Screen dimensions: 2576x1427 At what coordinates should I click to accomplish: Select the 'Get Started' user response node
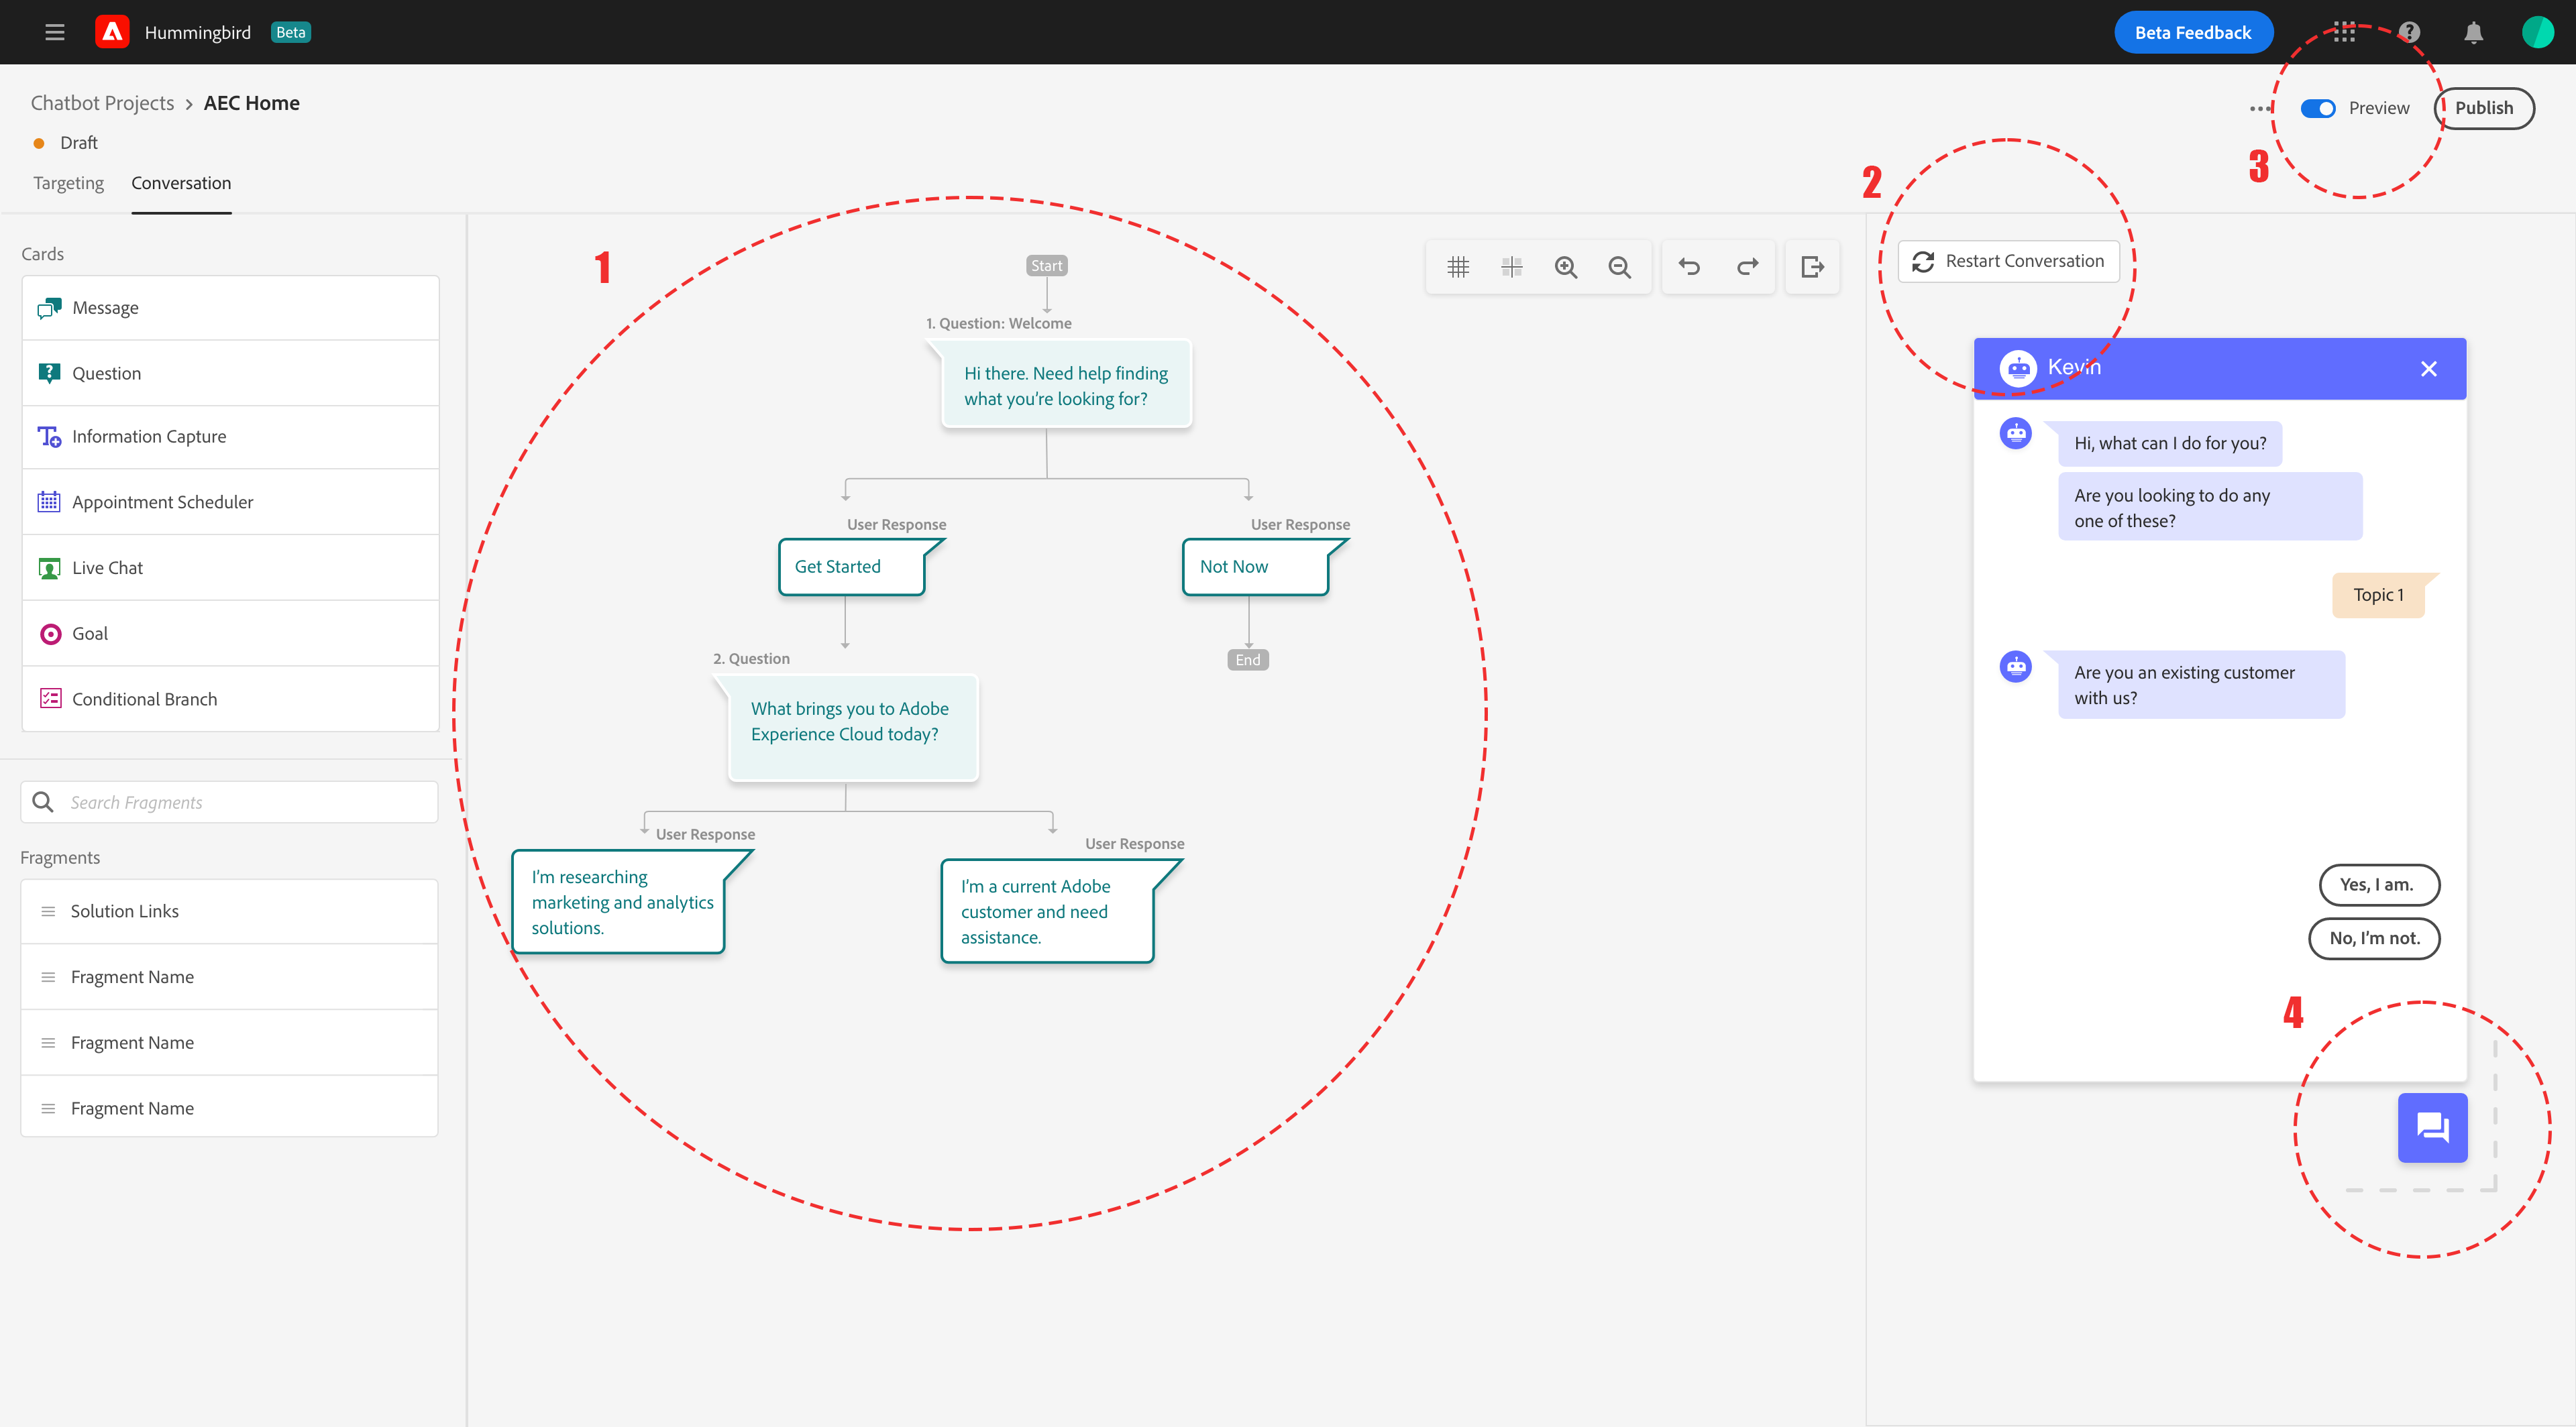click(x=852, y=567)
